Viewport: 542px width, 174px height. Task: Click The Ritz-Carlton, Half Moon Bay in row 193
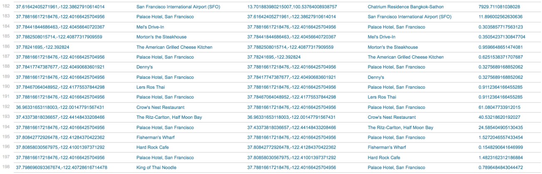[169, 117]
